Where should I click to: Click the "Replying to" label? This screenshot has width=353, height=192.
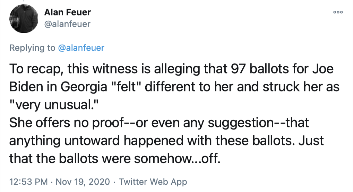tap(32, 48)
